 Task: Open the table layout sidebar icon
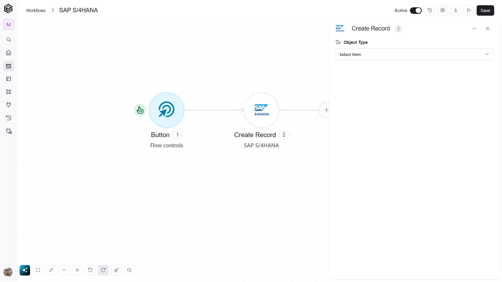[x=9, y=79]
